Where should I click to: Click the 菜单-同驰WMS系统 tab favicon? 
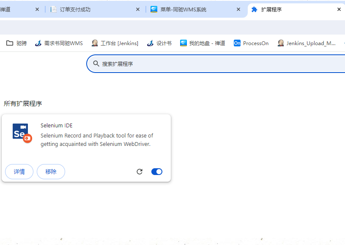(x=154, y=9)
